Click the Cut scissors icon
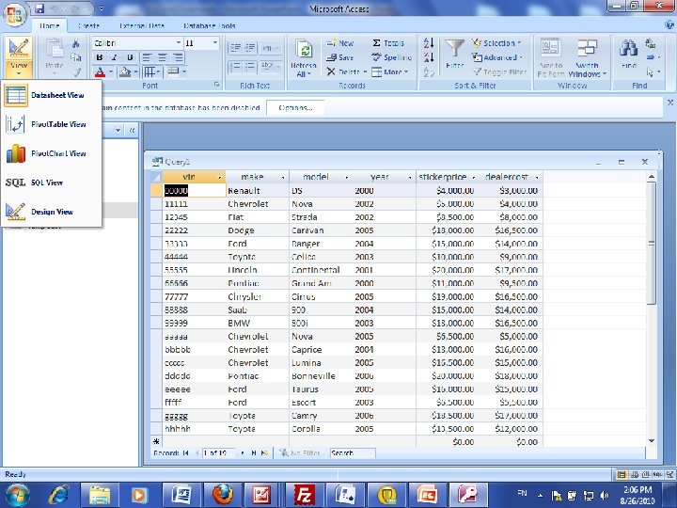Viewport: 677px width, 508px height. [x=76, y=43]
